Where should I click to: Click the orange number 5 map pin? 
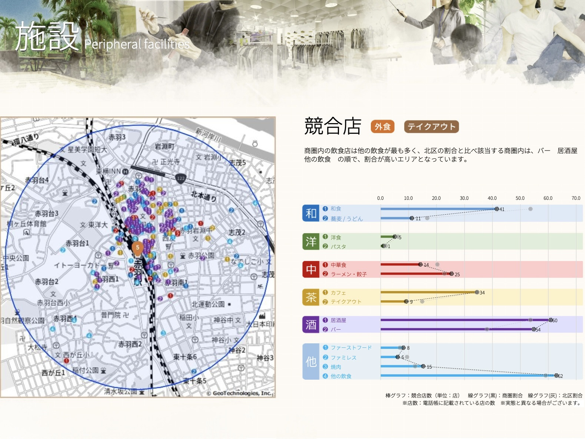click(137, 248)
